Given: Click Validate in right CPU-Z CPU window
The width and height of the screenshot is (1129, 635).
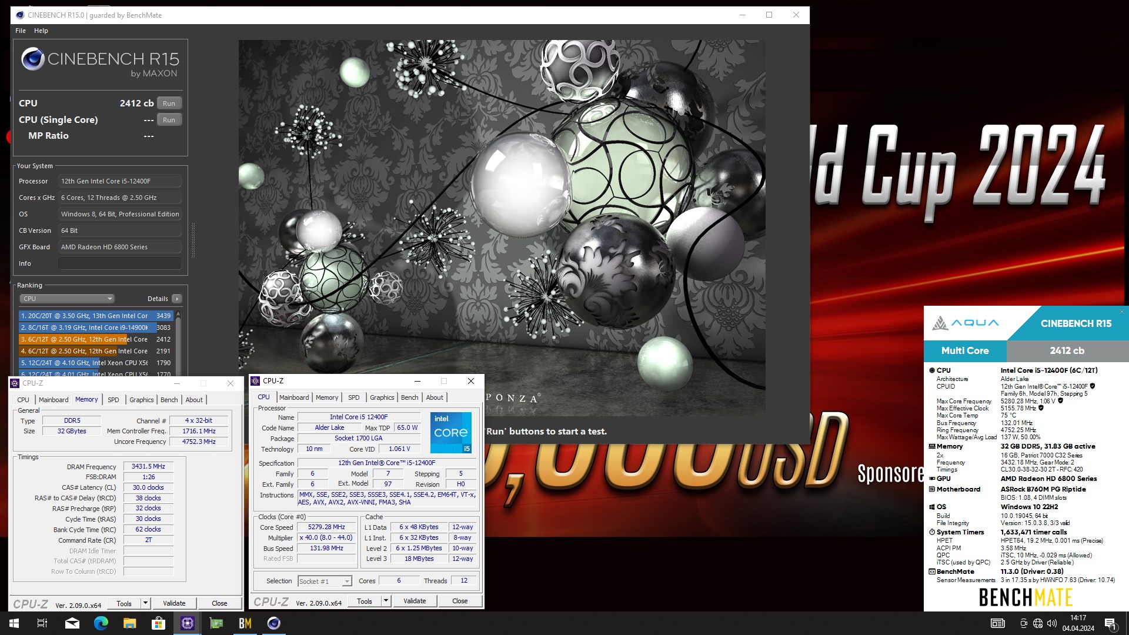Looking at the screenshot, I should [x=415, y=601].
